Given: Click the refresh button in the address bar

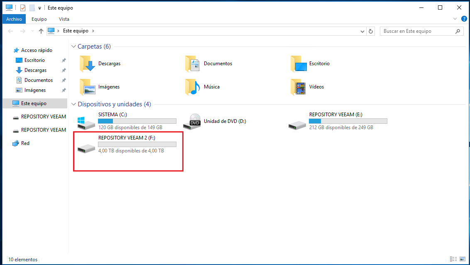Looking at the screenshot, I should (x=371, y=31).
